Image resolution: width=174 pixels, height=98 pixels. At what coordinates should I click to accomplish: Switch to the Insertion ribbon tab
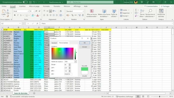[22, 6]
